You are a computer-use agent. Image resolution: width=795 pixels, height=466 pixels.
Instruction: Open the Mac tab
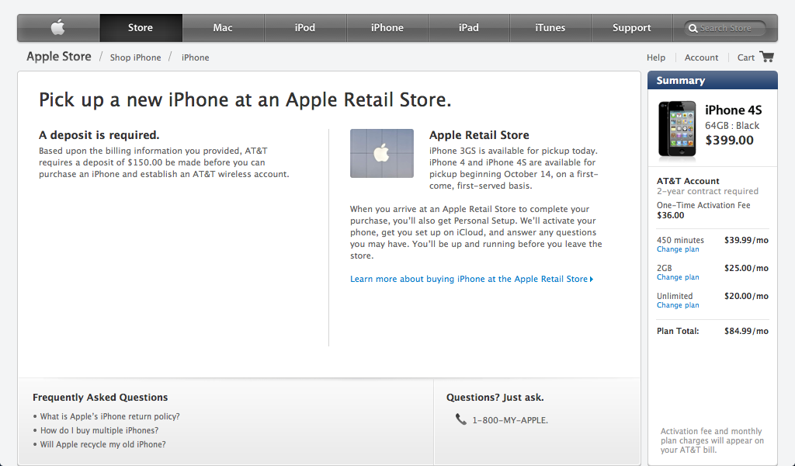pyautogui.click(x=223, y=28)
